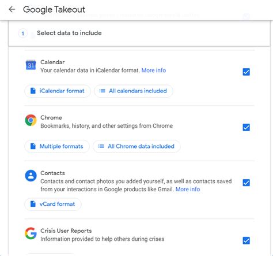Image resolution: width=273 pixels, height=256 pixels.
Task: Click the list icon in All calendars included
Action: pos(102,91)
